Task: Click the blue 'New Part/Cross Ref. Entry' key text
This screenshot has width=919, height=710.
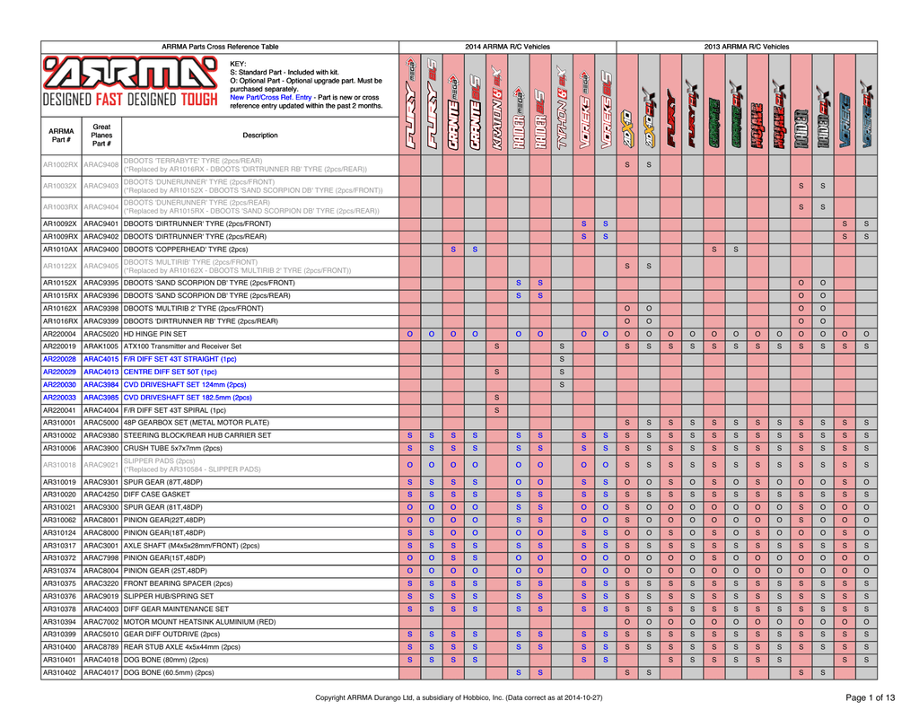Action: [271, 97]
